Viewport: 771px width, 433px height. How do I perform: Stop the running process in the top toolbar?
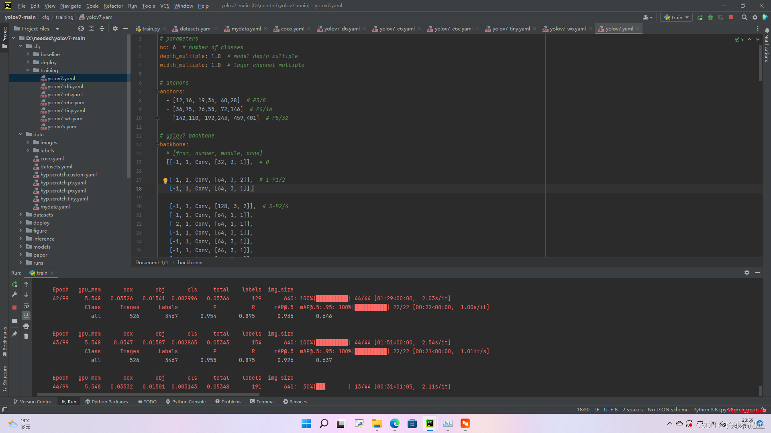(x=731, y=17)
